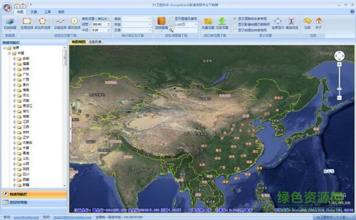The height and width of the screenshot is (220, 356).
Task: Open the orange 选择图幅 grid icon
Action: (x=161, y=21)
